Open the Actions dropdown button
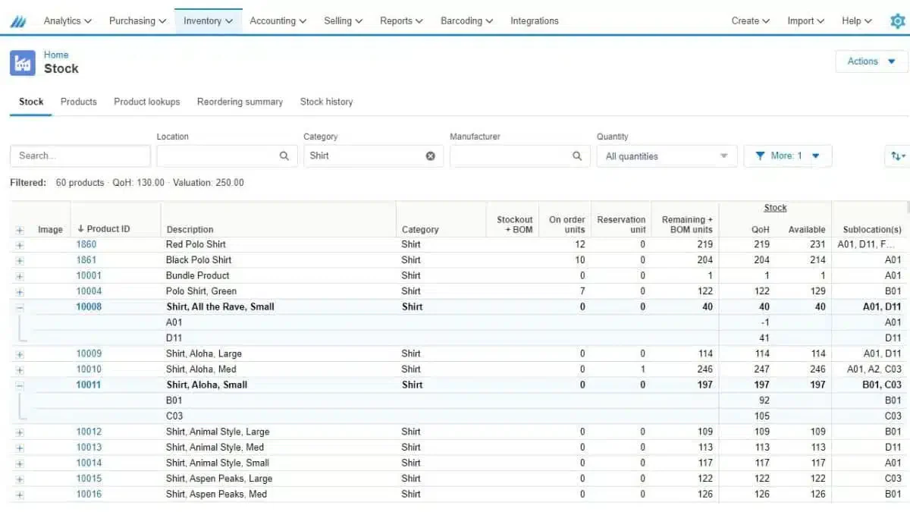 click(871, 61)
